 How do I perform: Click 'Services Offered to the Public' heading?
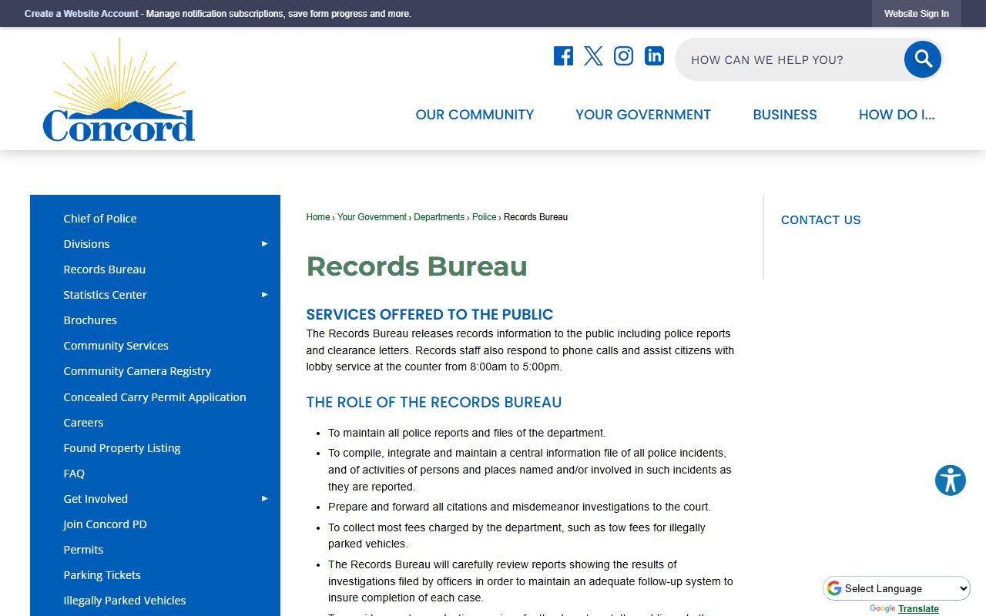pos(430,314)
